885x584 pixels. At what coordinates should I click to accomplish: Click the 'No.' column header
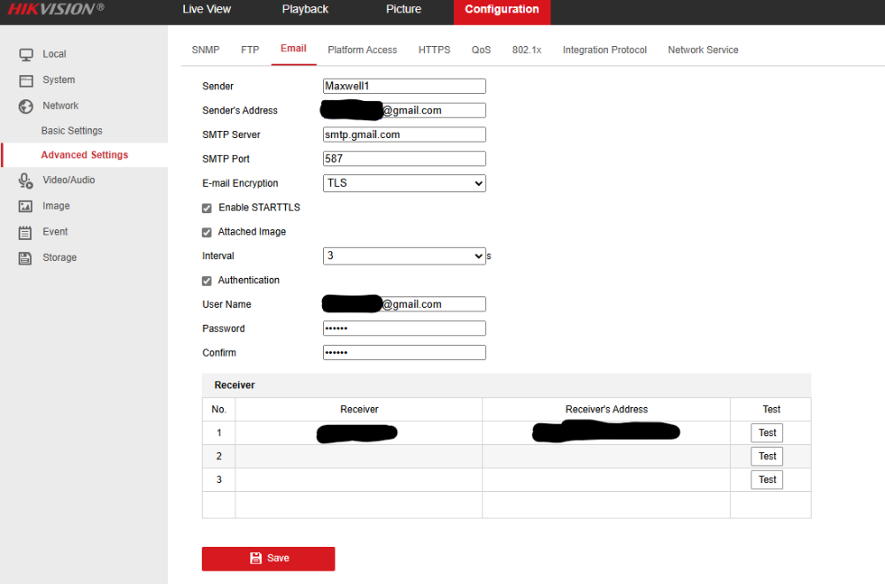click(x=219, y=410)
